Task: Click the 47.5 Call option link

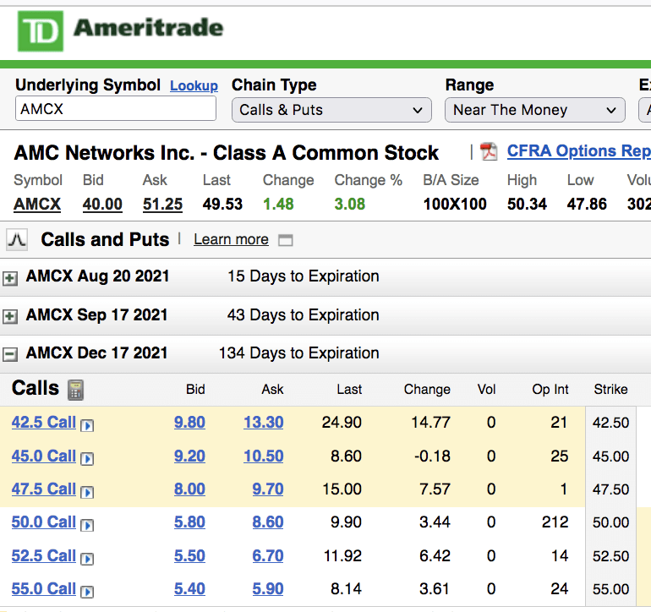Action: click(x=44, y=489)
